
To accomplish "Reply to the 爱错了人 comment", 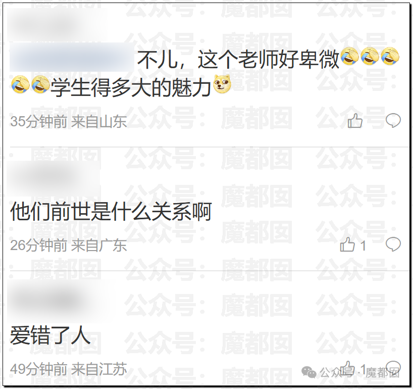I will pos(393,367).
